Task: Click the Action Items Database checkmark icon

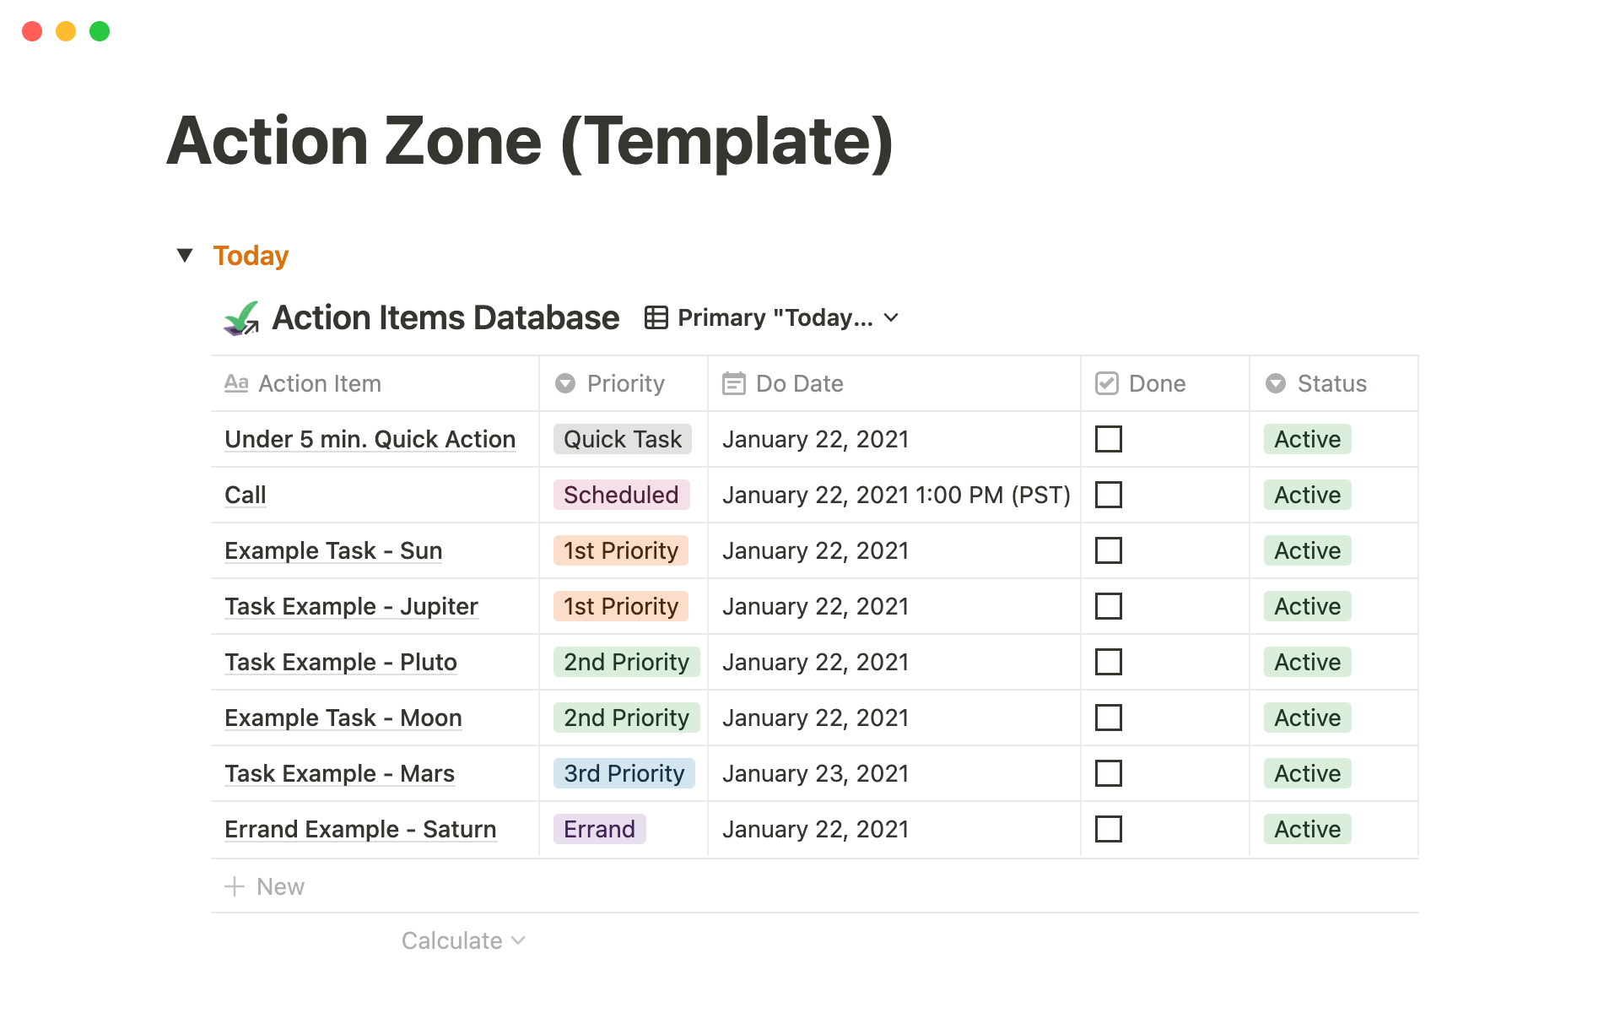Action: click(x=241, y=318)
